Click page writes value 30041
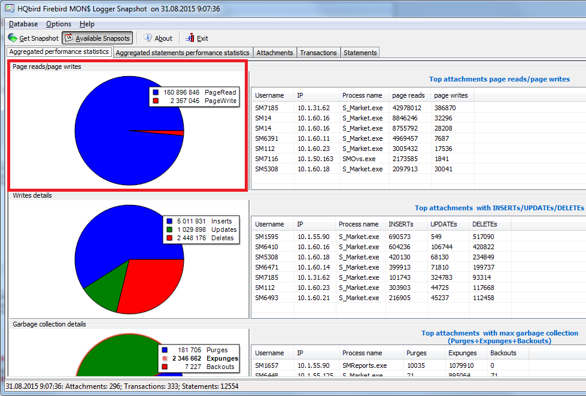 point(443,169)
